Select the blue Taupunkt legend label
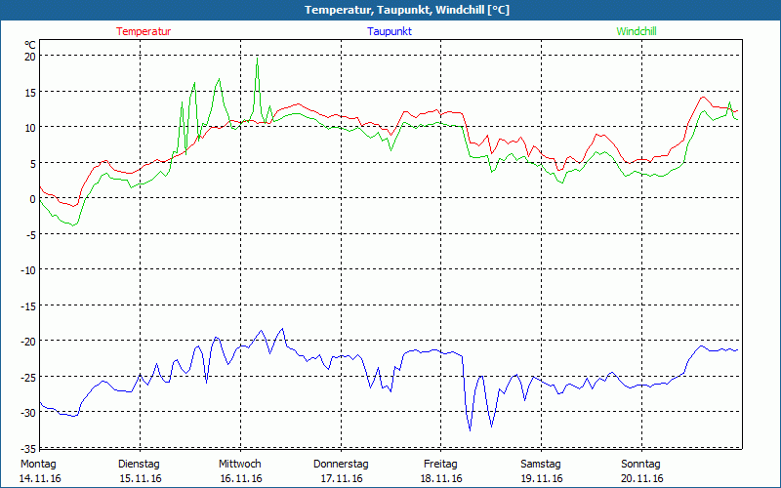781x488 pixels. point(390,31)
